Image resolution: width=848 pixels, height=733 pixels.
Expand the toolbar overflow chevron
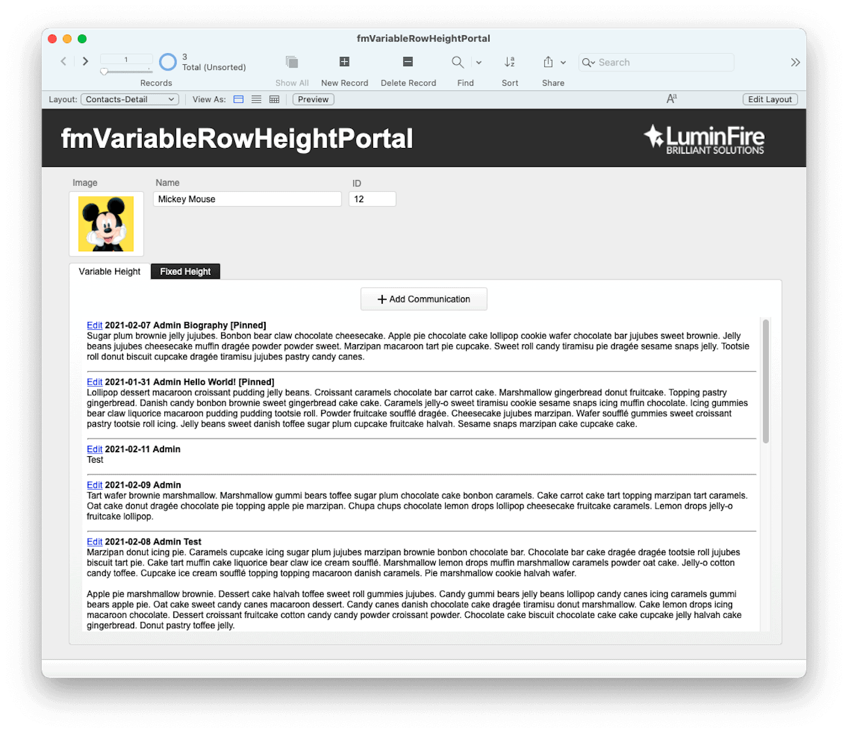795,62
